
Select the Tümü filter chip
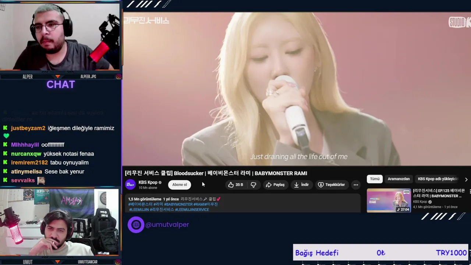pos(375,179)
